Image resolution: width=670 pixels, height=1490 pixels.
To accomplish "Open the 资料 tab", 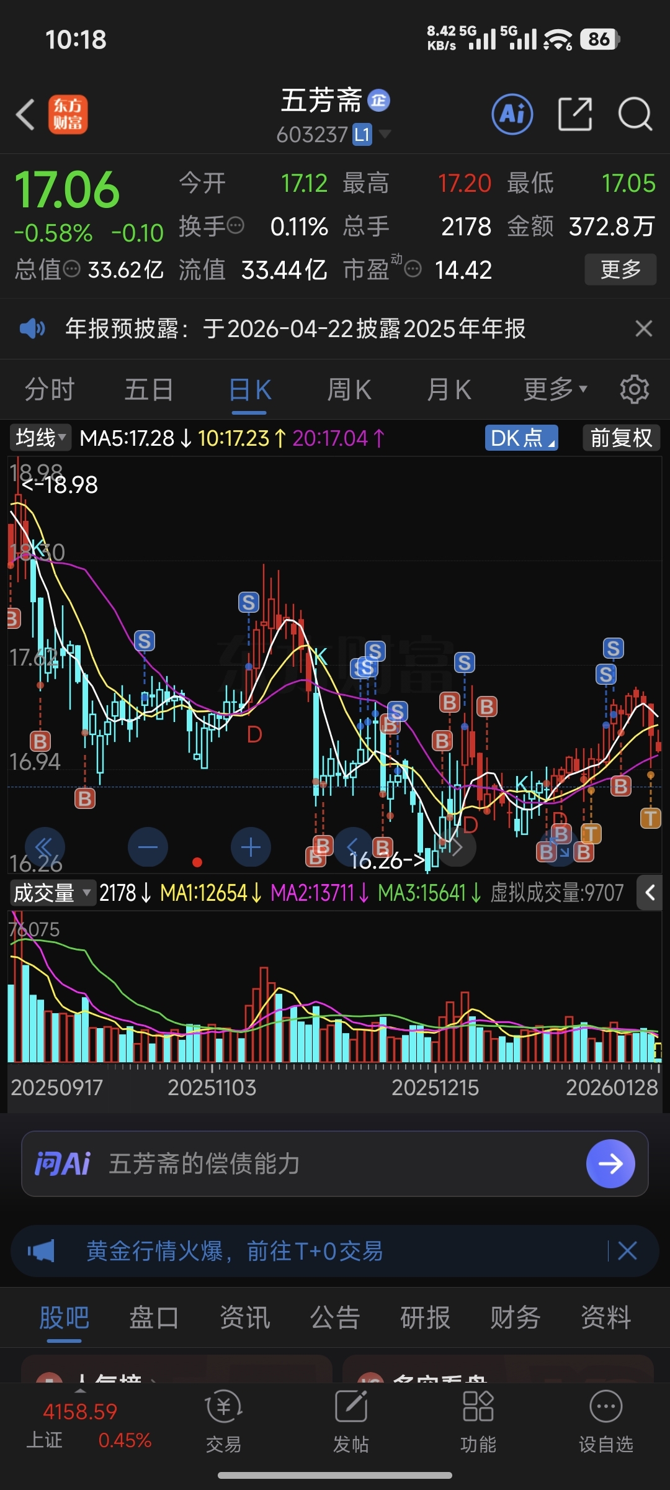I will tap(605, 1317).
